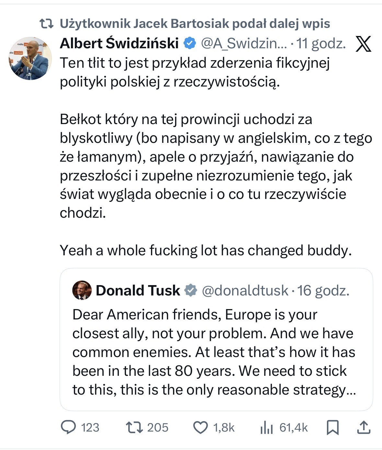Viewport: 382px width, 450px height.
Task: Click Donald Tusk's verified badge
Action: 191,290
